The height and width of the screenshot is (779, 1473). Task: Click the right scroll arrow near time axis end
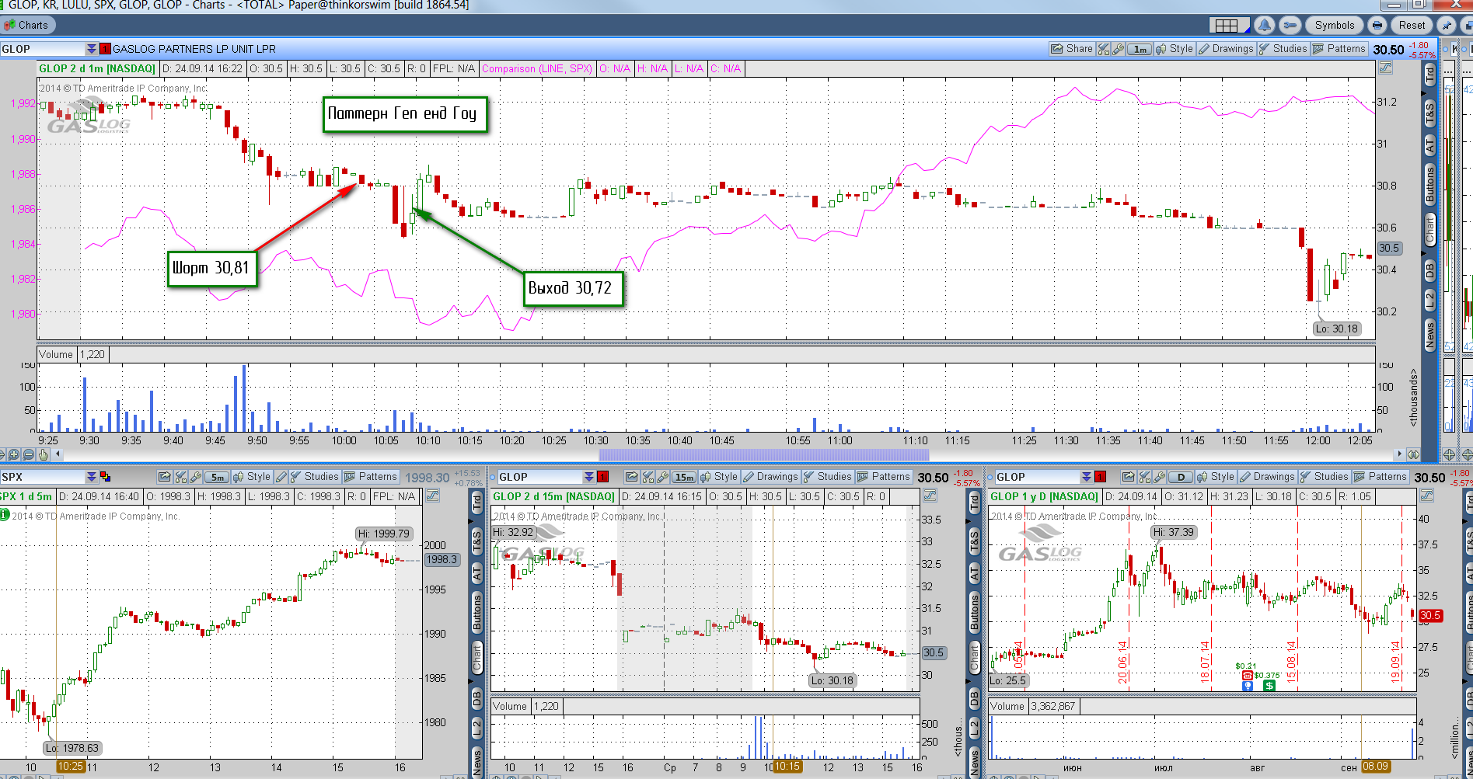coord(1399,454)
